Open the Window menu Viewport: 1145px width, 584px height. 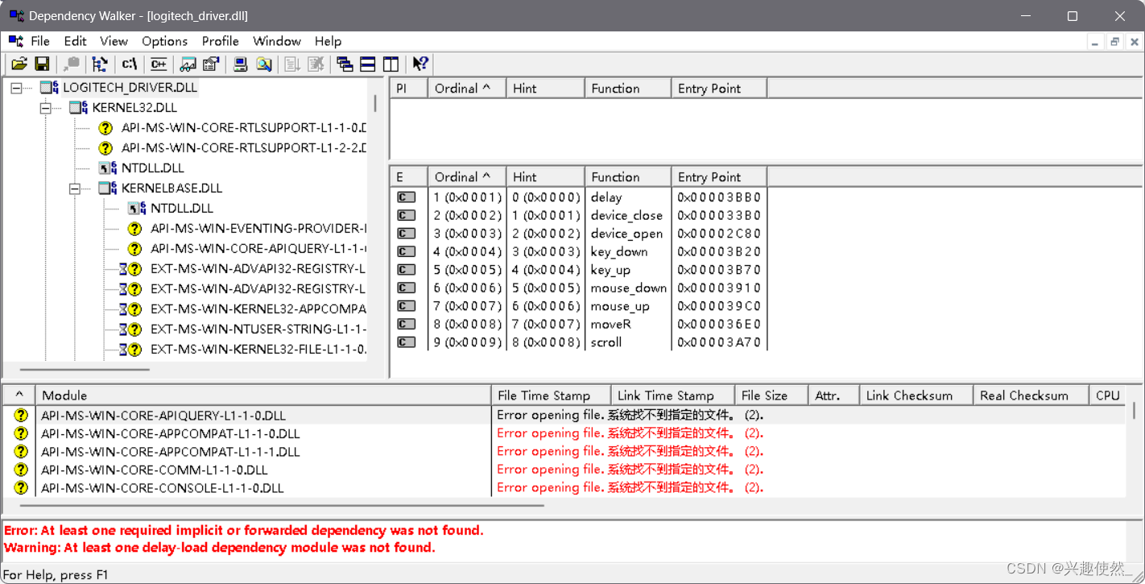point(277,41)
